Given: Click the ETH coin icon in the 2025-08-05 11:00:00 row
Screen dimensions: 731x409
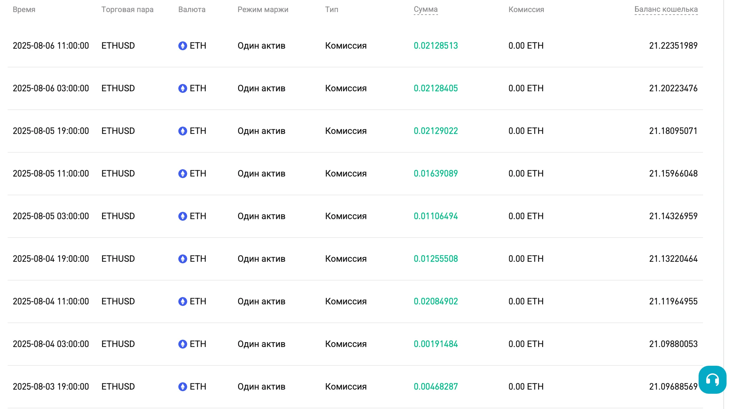Looking at the screenshot, I should (183, 174).
